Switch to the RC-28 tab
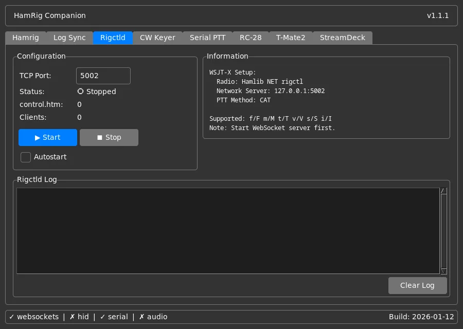 [251, 38]
